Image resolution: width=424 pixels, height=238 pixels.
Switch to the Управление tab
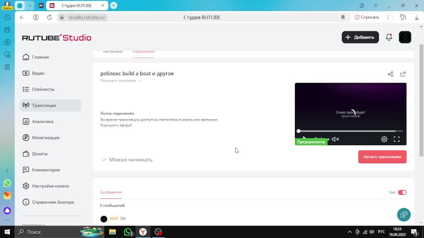(143, 52)
